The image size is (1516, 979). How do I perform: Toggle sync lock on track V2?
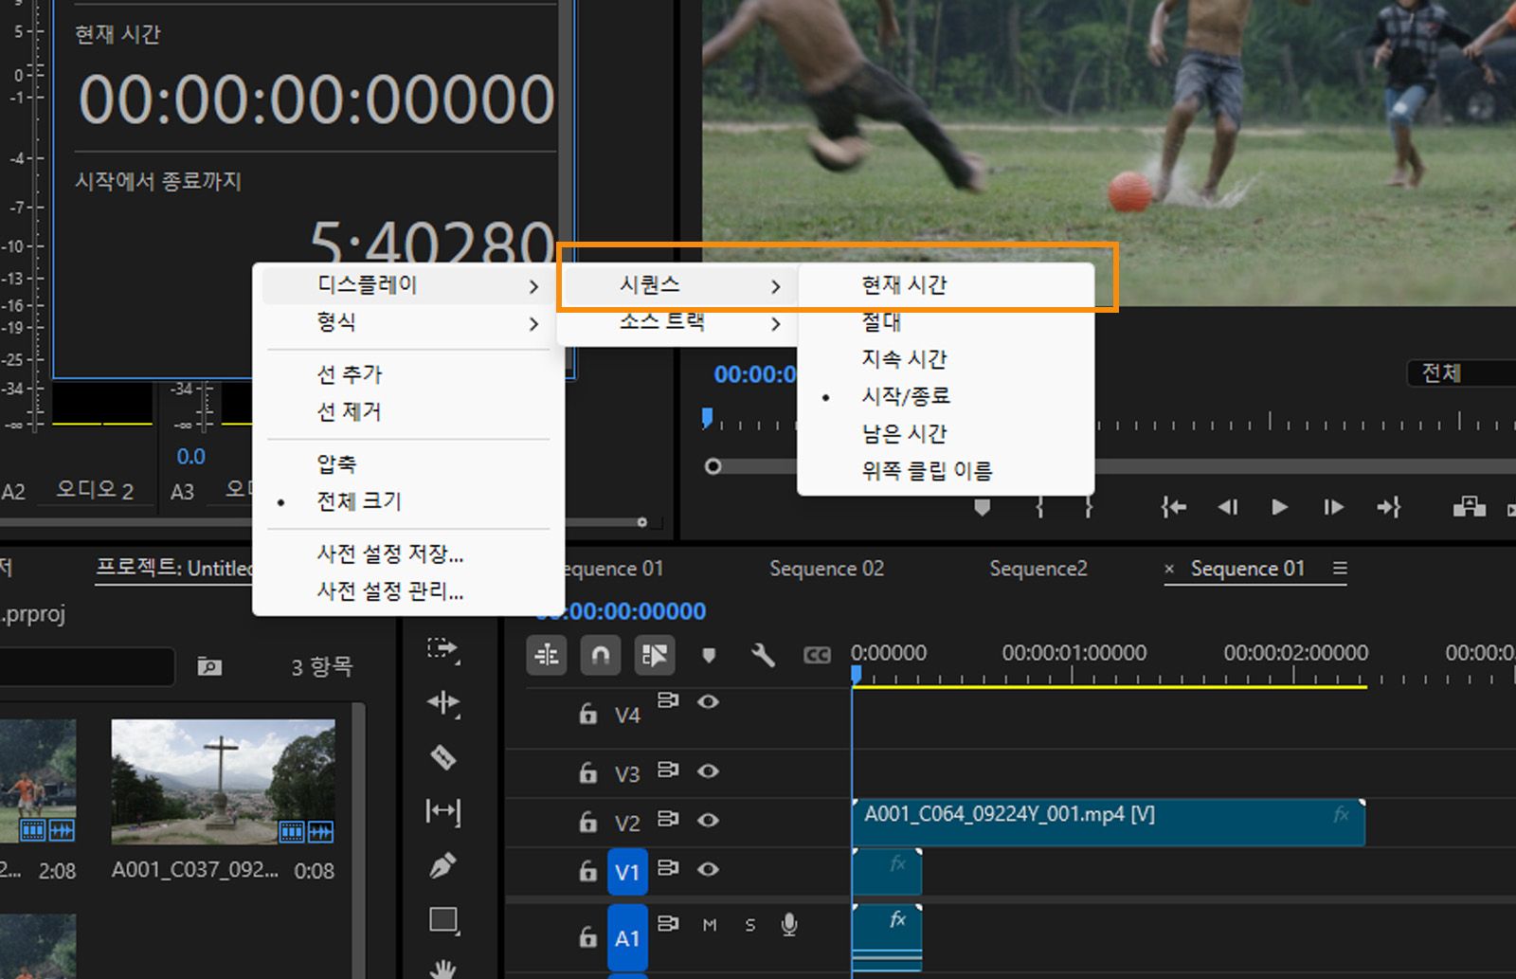point(668,819)
